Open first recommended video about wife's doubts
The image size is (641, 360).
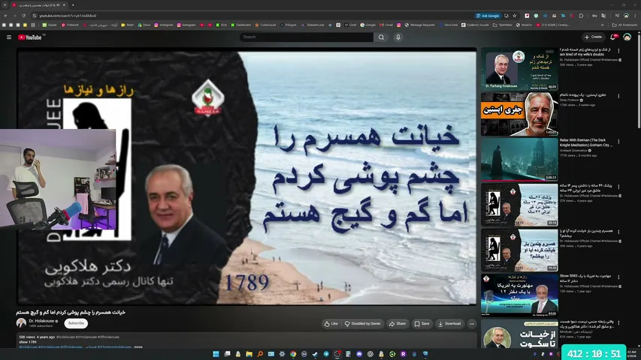519,68
